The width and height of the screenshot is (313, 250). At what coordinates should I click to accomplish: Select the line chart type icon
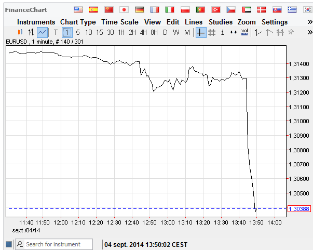click(42, 32)
